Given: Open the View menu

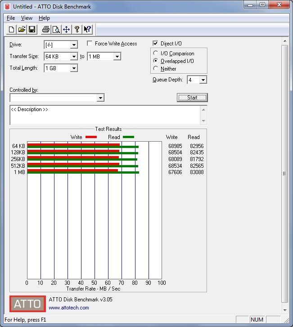Looking at the screenshot, I should 27,18.
